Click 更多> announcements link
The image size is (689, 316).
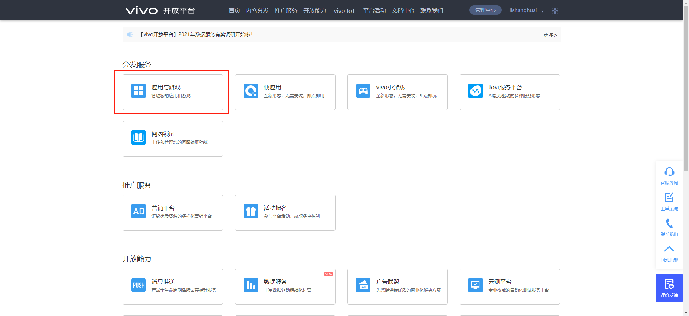pos(550,35)
